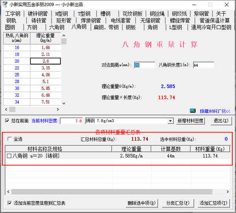Click the 八角钢长度l(m) input field

click(203, 65)
